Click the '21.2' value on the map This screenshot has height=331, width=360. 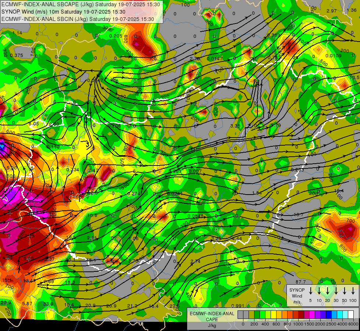coord(132,306)
